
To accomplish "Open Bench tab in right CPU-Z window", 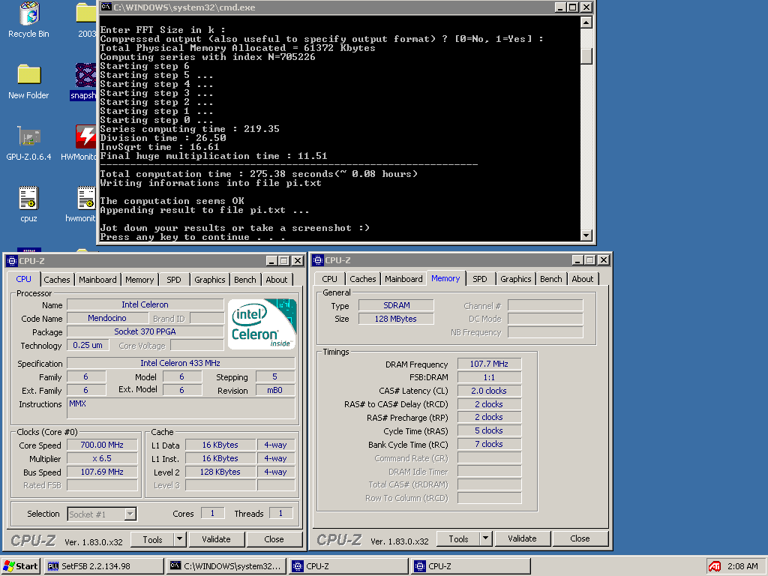I will pos(551,279).
